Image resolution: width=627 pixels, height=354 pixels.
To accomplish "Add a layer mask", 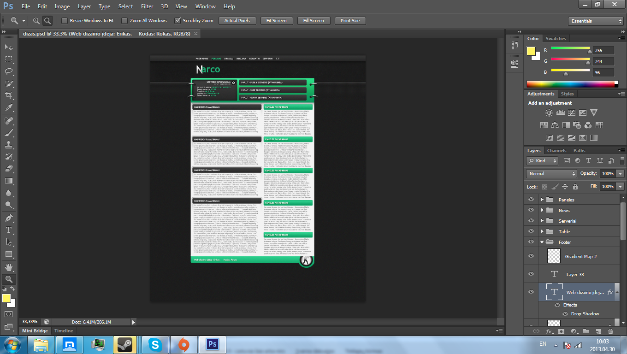I will pos(561,331).
